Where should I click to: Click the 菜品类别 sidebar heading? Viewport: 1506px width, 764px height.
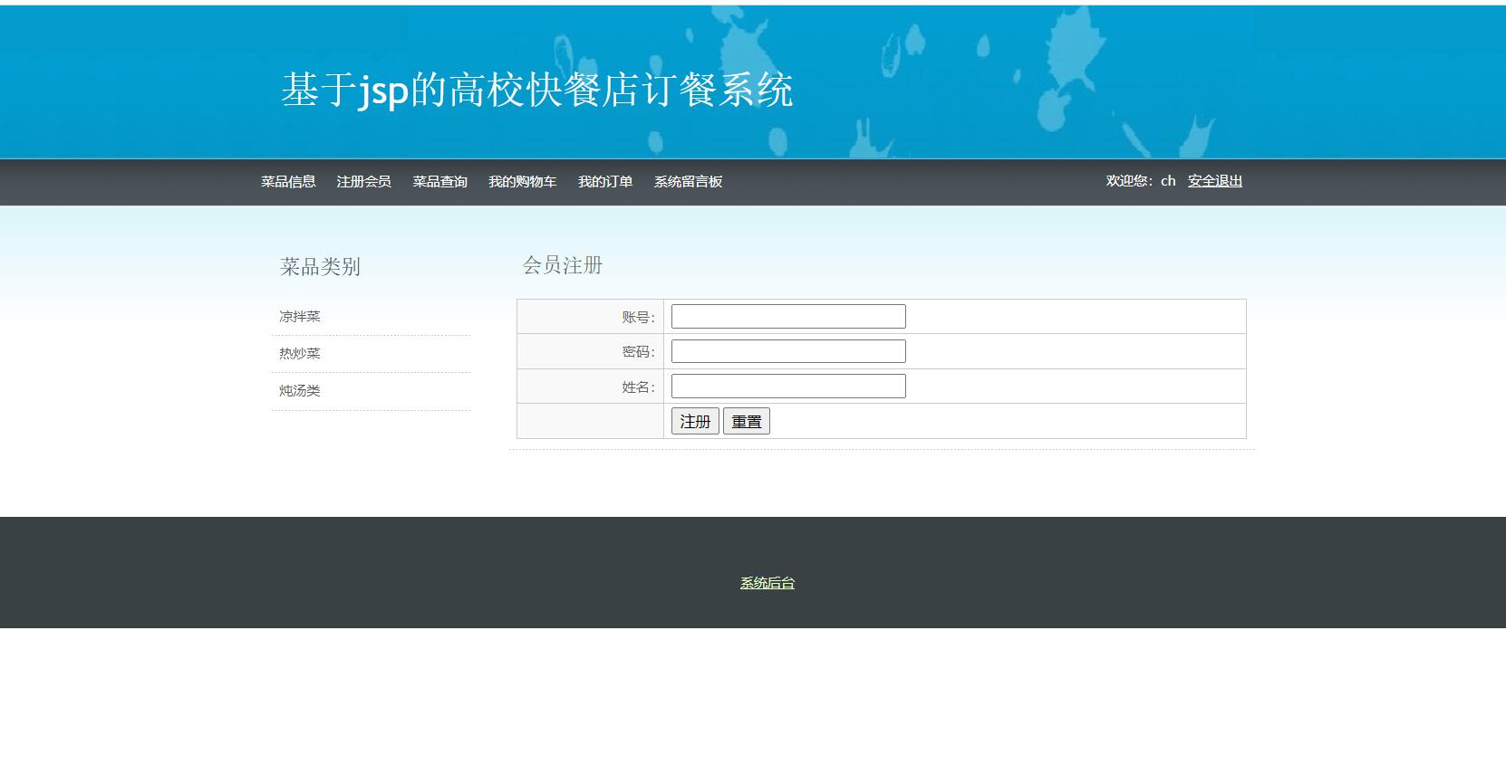tap(320, 266)
